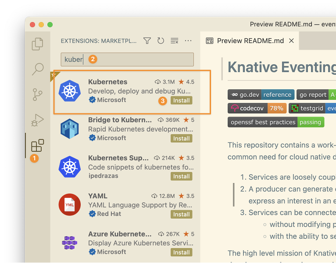Select the Extensions icon in activity bar

(x=38, y=145)
